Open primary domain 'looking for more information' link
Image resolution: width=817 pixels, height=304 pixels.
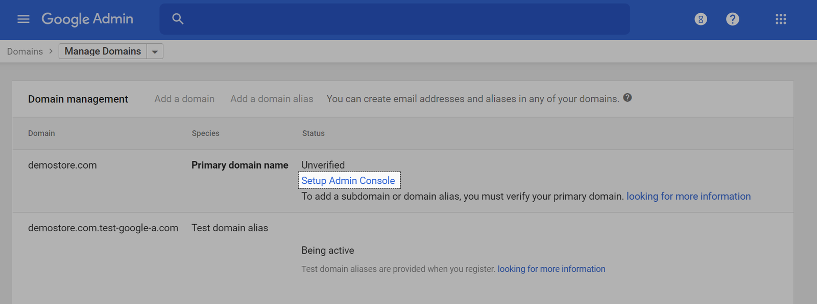(688, 196)
